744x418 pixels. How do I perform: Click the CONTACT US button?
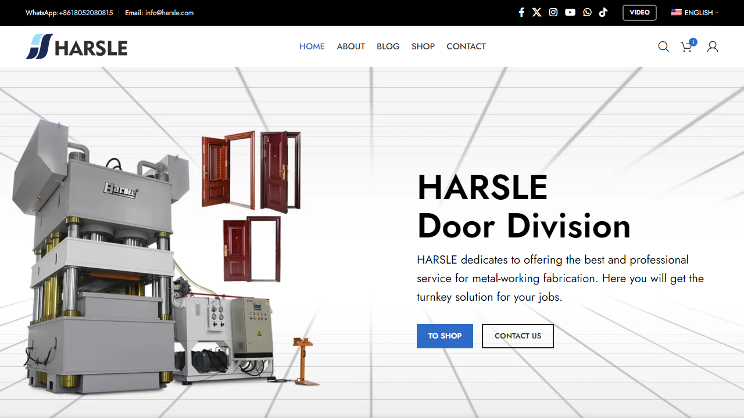(518, 336)
